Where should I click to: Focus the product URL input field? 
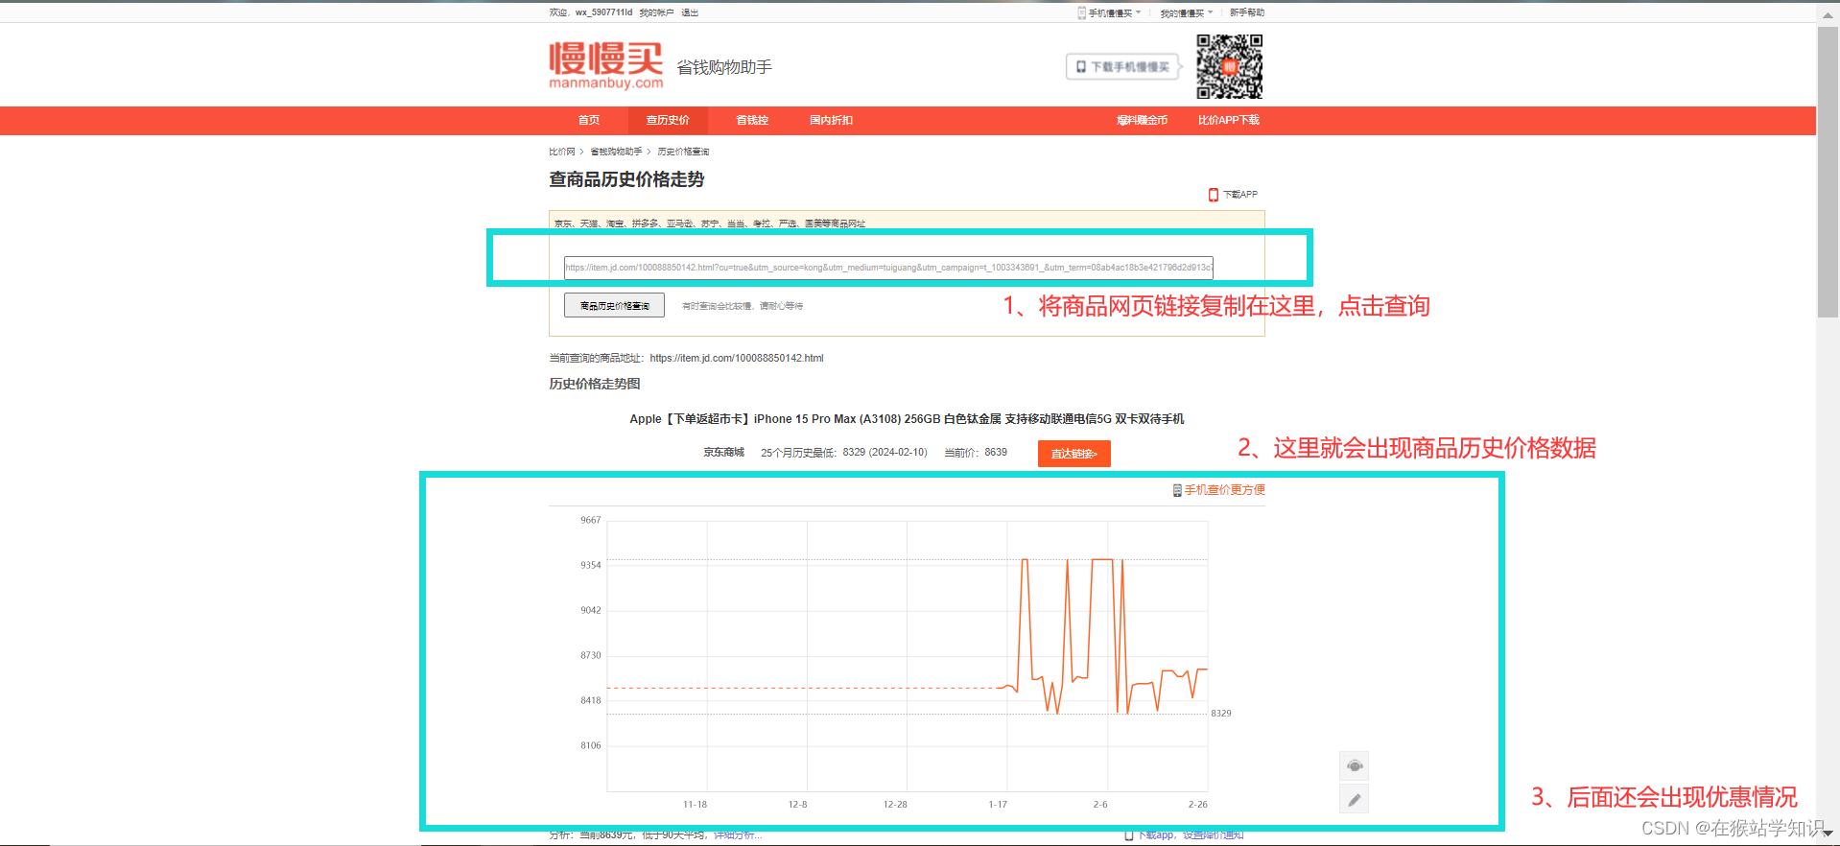tap(888, 268)
